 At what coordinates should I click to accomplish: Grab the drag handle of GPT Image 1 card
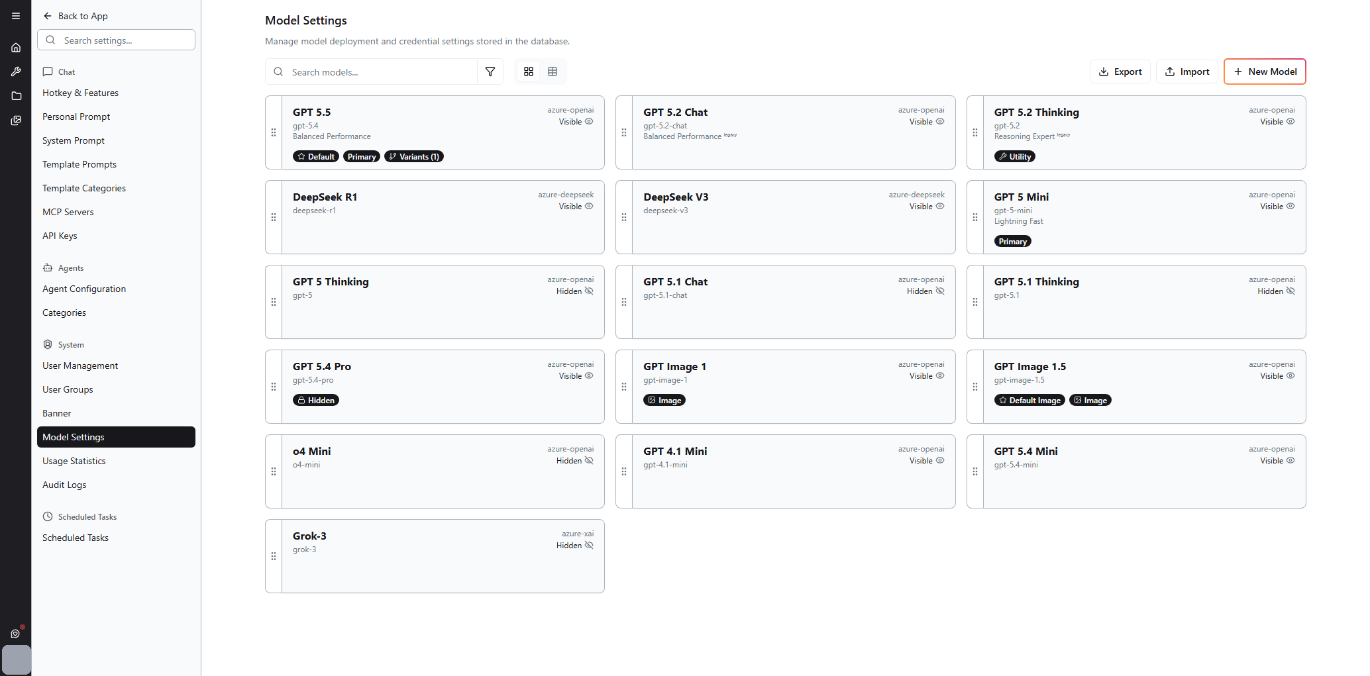[624, 387]
